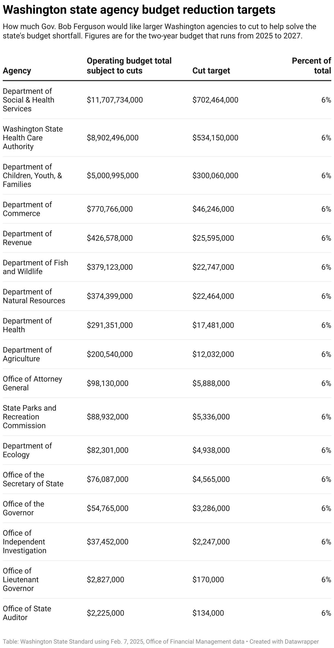Click the Office of the Governor label
The height and width of the screenshot is (648, 334).
coord(23,508)
